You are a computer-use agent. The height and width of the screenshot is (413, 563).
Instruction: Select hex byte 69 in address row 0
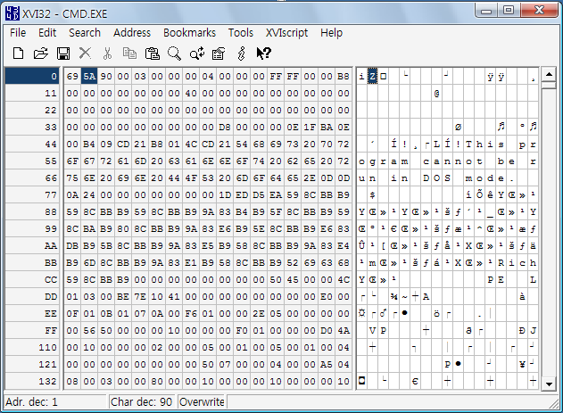click(x=72, y=76)
